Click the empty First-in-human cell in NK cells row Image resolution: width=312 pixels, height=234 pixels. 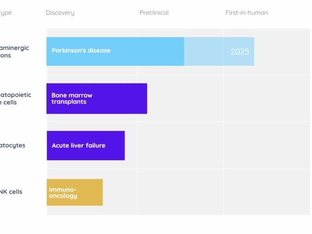point(267,192)
